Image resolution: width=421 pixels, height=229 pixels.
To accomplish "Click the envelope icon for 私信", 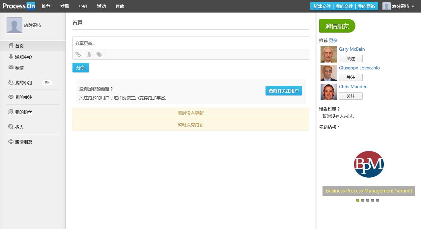I will pos(11,67).
